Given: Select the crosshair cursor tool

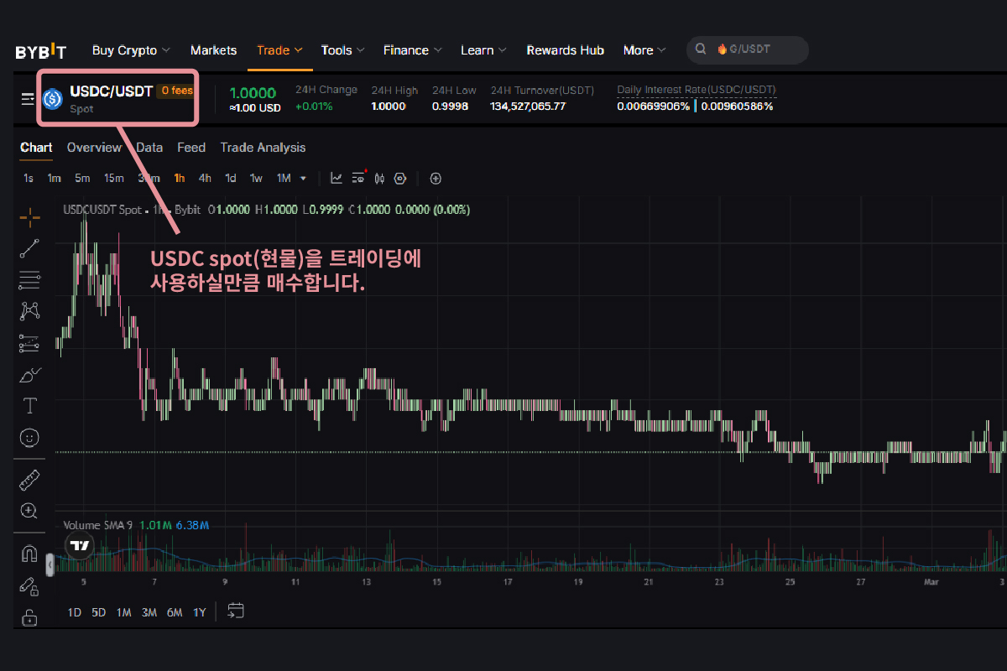Looking at the screenshot, I should (x=30, y=218).
